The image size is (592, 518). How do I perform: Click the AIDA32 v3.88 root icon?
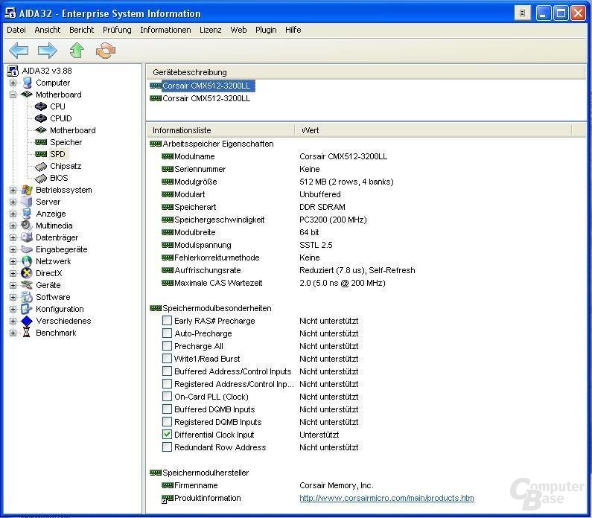[13, 71]
